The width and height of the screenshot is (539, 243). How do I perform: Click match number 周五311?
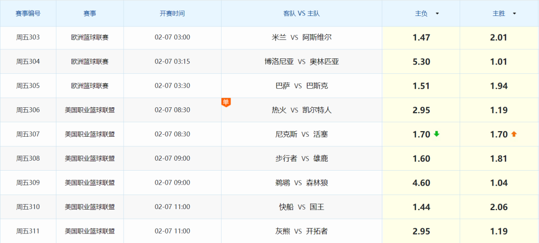pyautogui.click(x=28, y=232)
